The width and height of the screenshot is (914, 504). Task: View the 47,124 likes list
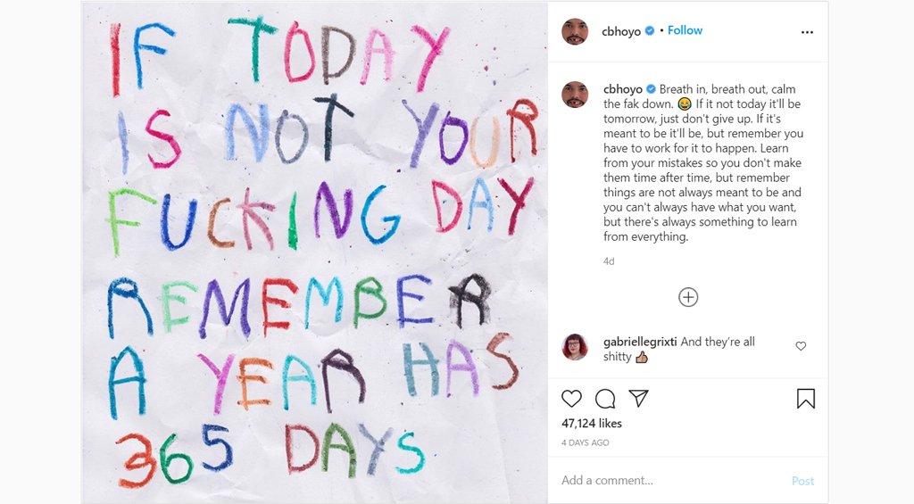tap(592, 423)
